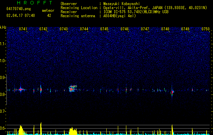Select the Ogata-vill. Akita-Pref. JAPAN location text
The width and height of the screenshot is (213, 135).
pos(155,8)
